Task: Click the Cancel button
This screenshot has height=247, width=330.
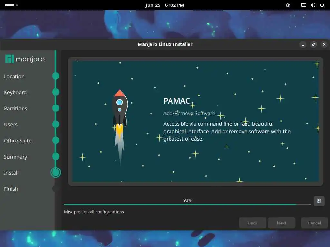Action: pyautogui.click(x=314, y=223)
